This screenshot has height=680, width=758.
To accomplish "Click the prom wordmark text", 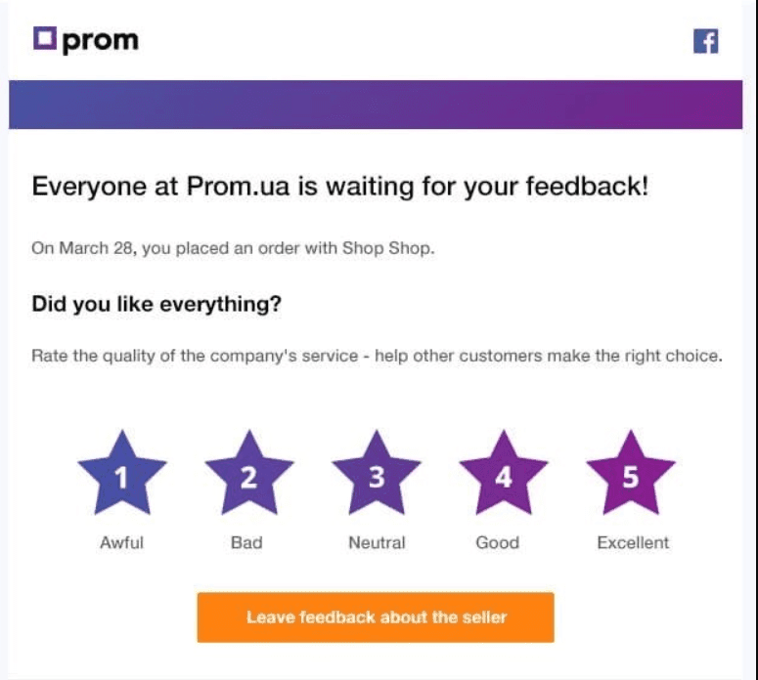I will (x=101, y=42).
